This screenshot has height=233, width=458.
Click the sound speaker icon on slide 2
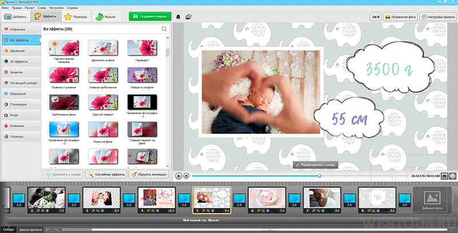pyautogui.click(x=48, y=211)
